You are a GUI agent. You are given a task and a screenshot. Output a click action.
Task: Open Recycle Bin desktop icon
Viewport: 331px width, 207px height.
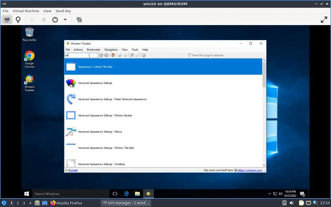[x=29, y=34]
